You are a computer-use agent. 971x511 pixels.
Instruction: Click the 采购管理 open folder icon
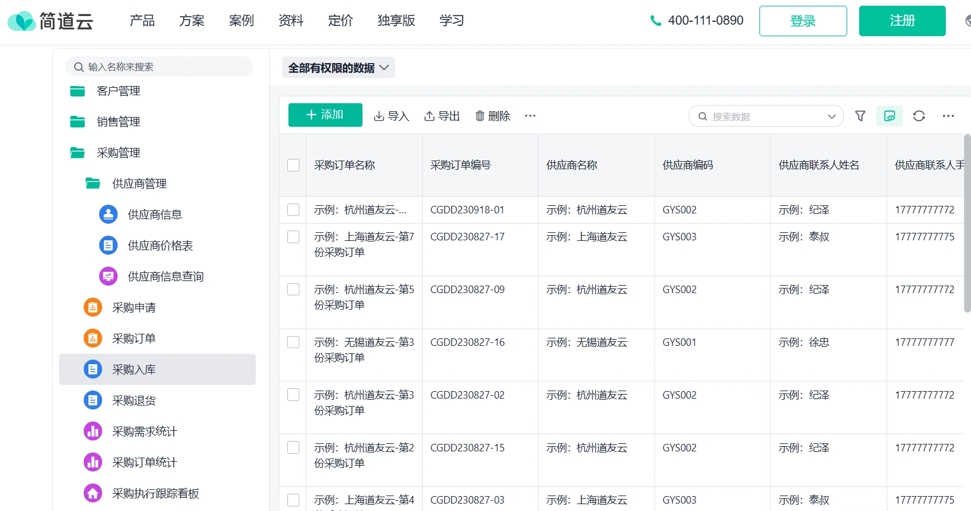[x=77, y=153]
